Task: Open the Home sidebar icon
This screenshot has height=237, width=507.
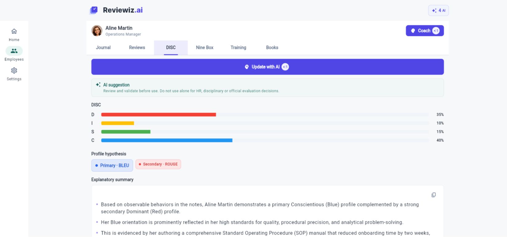Action: click(x=14, y=31)
